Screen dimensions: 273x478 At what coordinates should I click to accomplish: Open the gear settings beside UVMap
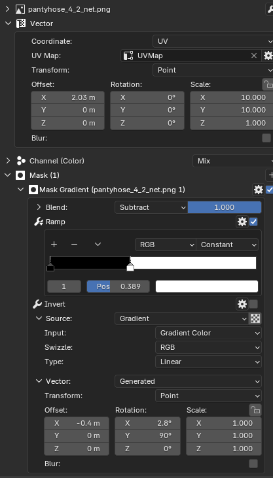coord(268,56)
